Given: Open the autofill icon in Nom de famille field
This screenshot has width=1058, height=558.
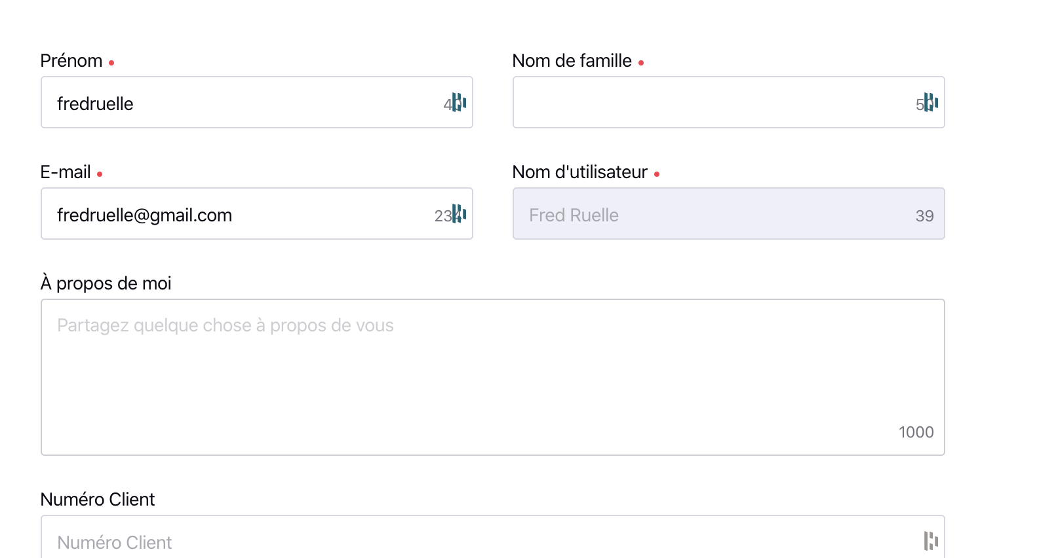Looking at the screenshot, I should (x=931, y=103).
